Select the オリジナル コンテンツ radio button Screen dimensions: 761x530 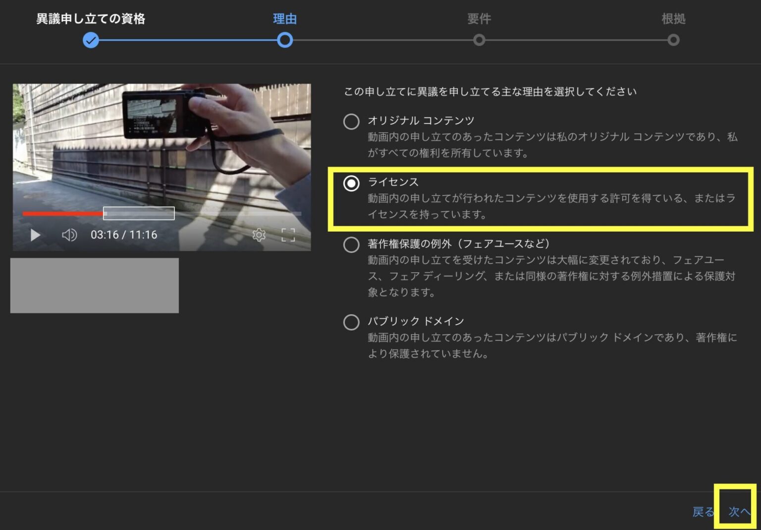(x=351, y=121)
